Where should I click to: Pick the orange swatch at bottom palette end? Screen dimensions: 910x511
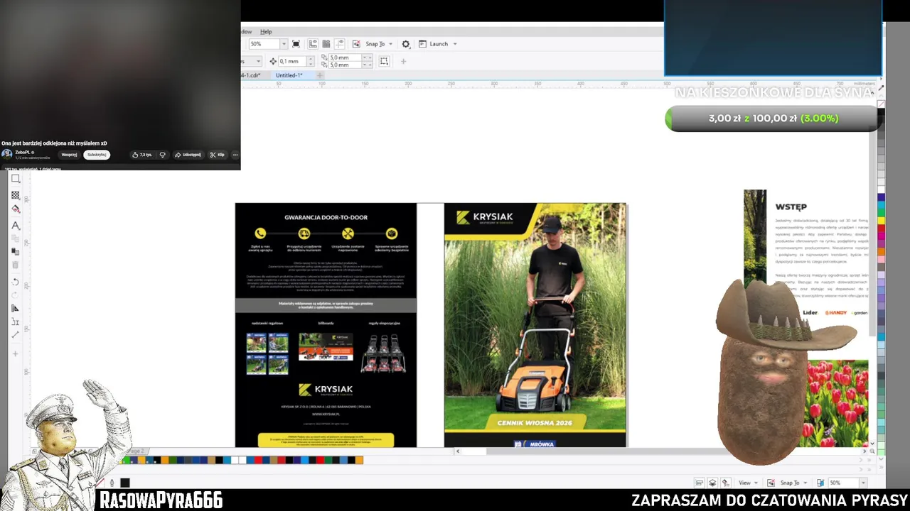coord(359,461)
